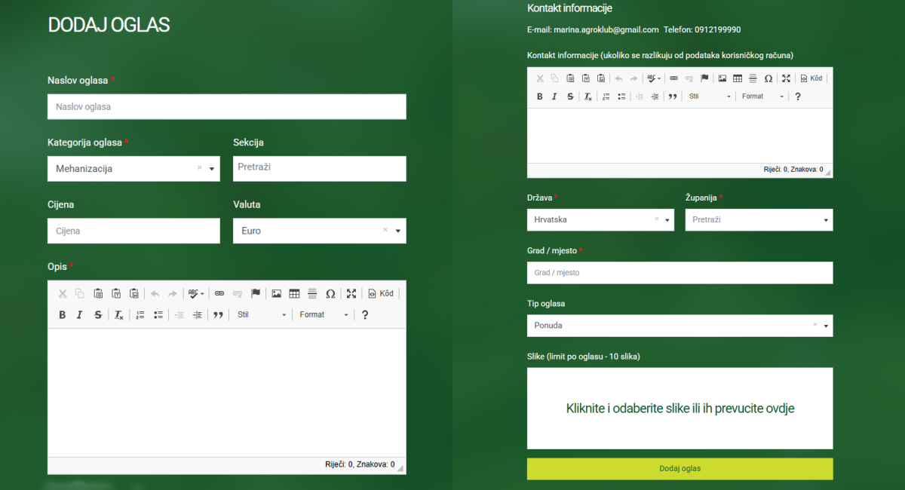Open the Format menu in Opis editor
This screenshot has width=905, height=490.
coord(324,315)
